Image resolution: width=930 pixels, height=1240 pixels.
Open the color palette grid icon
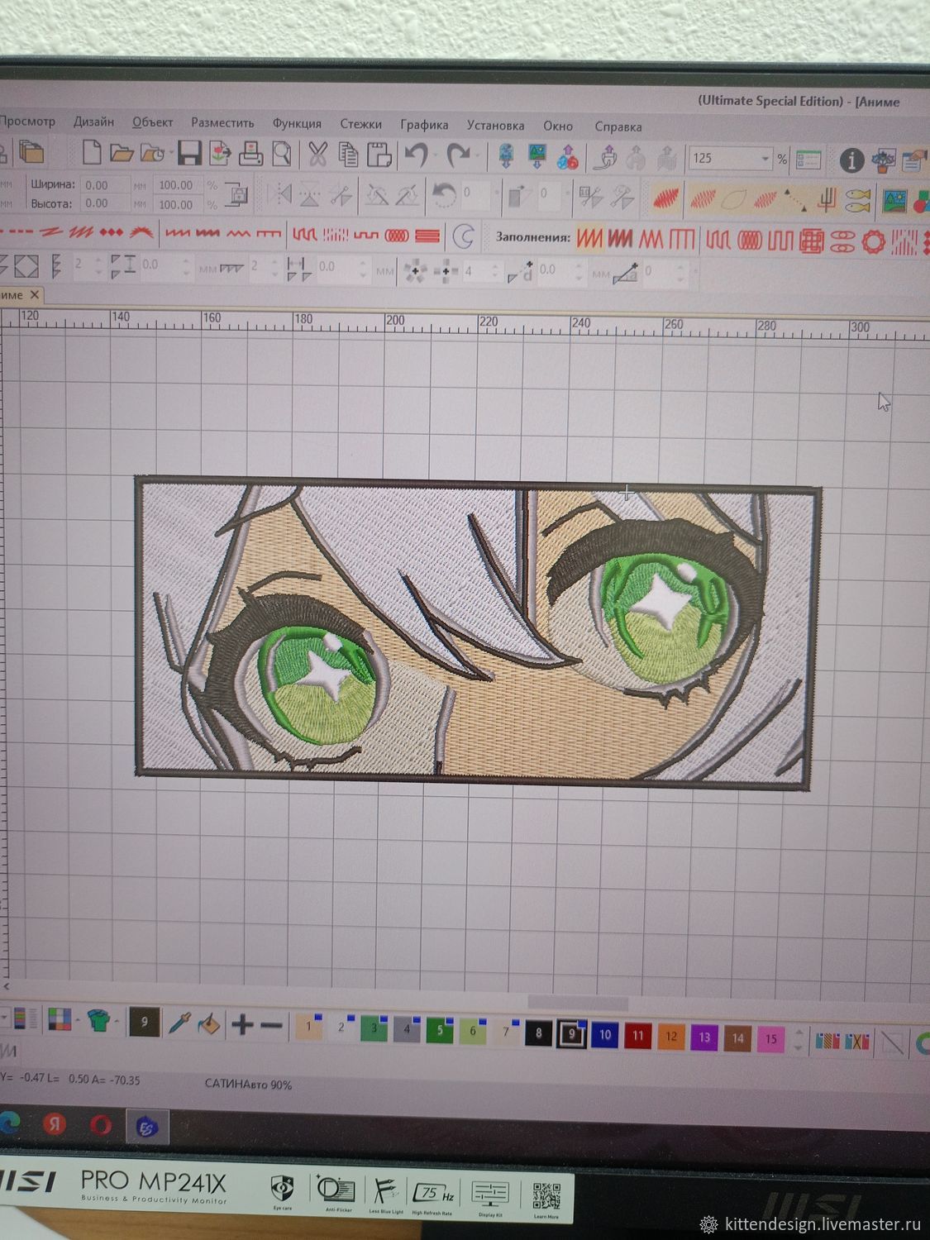tap(60, 1019)
